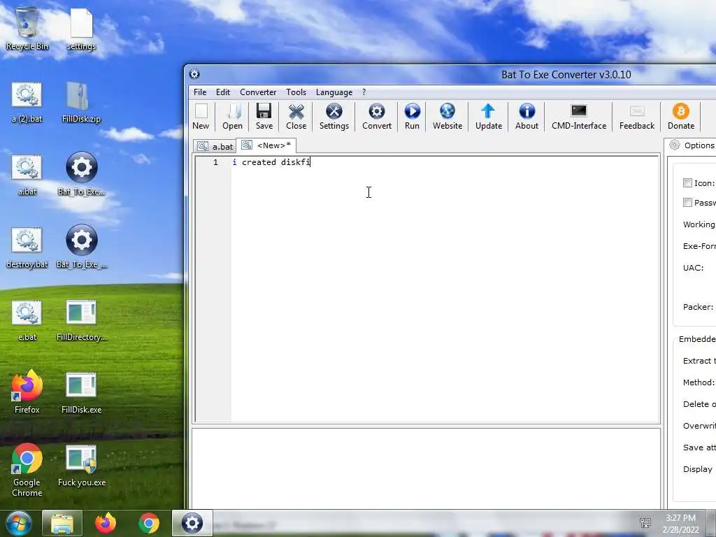Select the Firefox desktop shortcut
716x537 pixels.
click(27, 393)
